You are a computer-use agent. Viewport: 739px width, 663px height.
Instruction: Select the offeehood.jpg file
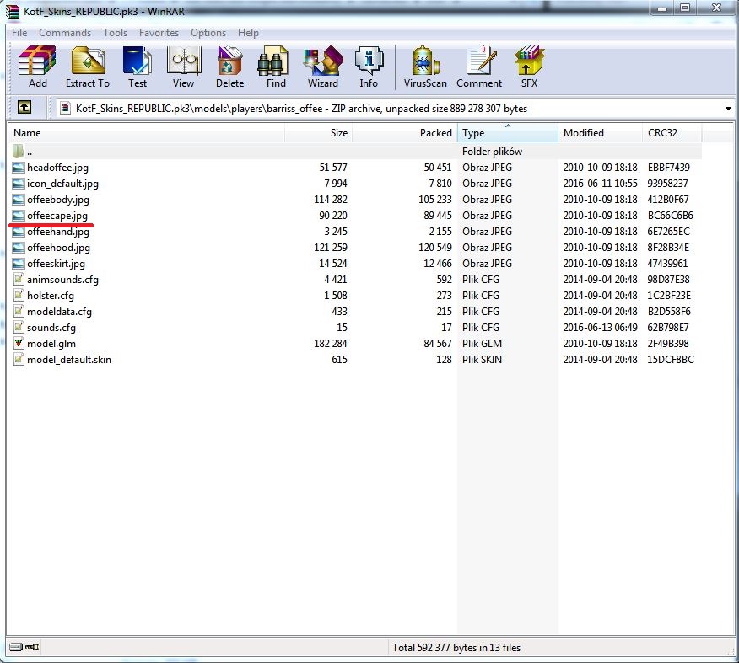(58, 248)
